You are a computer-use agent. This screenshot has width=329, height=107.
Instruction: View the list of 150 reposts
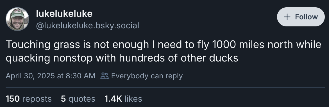(x=29, y=99)
